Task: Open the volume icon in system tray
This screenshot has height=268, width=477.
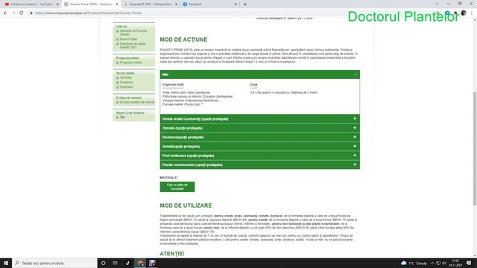Action: coord(444,263)
